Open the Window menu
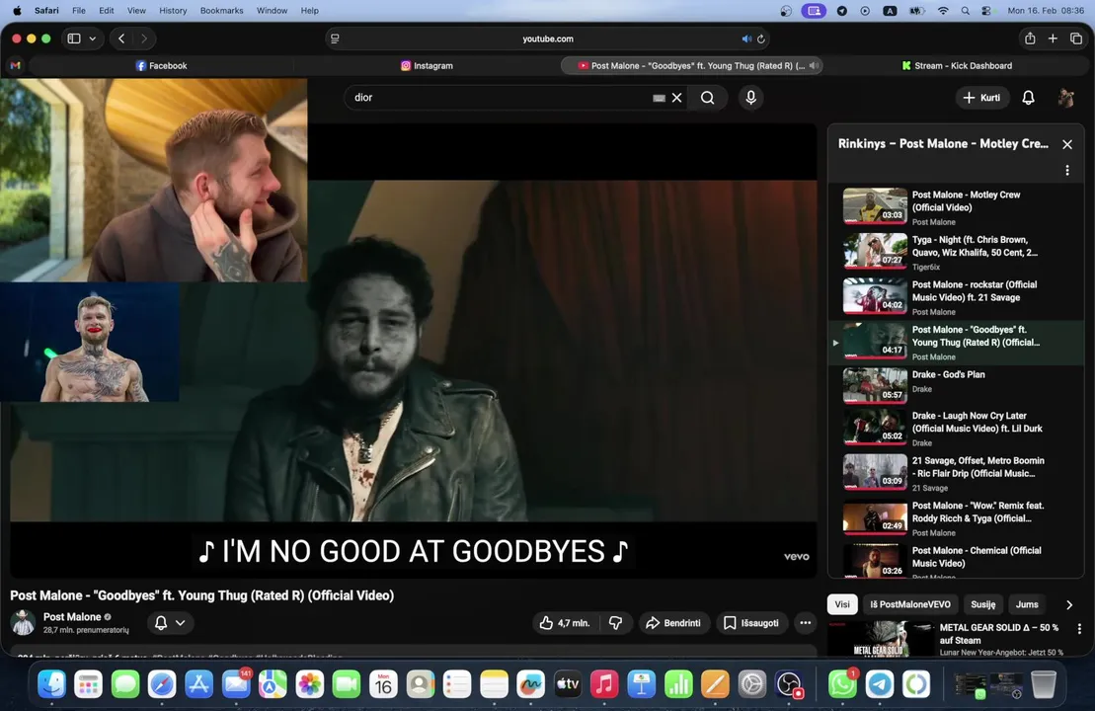 (x=272, y=11)
